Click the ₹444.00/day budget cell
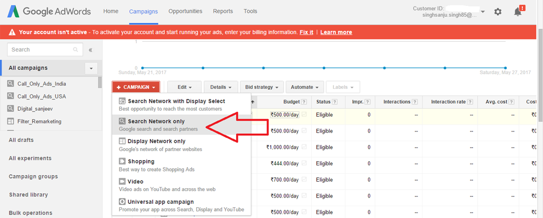The image size is (543, 218). (285, 163)
